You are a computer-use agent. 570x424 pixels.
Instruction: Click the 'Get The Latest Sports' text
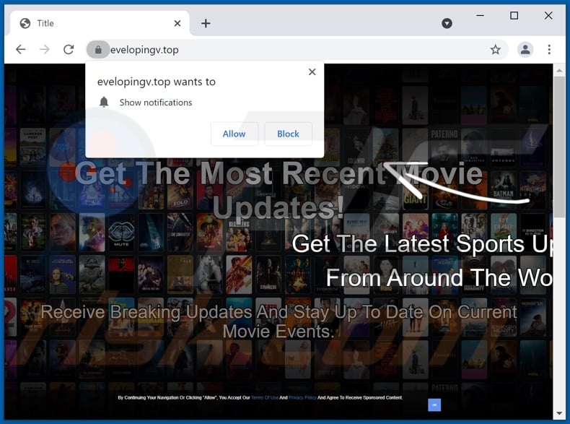(x=423, y=243)
